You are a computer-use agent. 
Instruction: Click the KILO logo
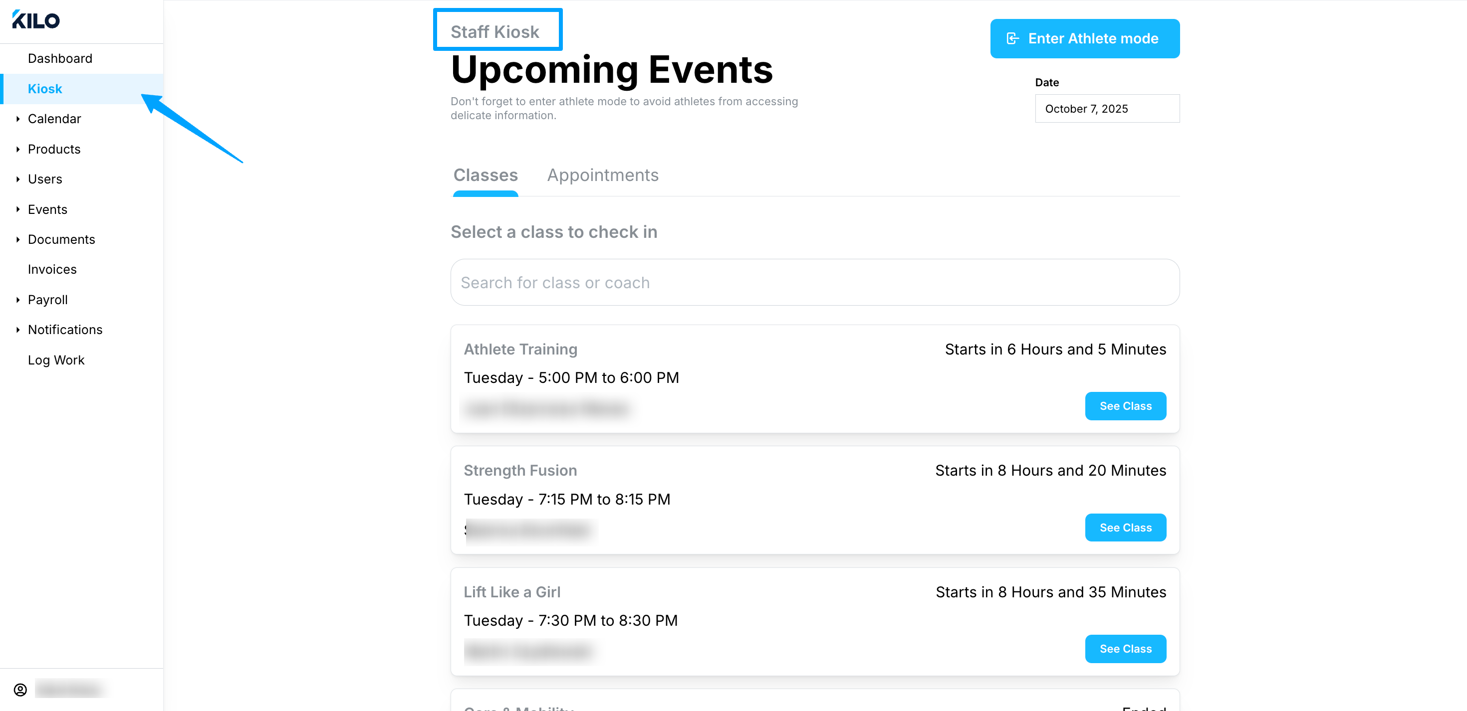[36, 20]
